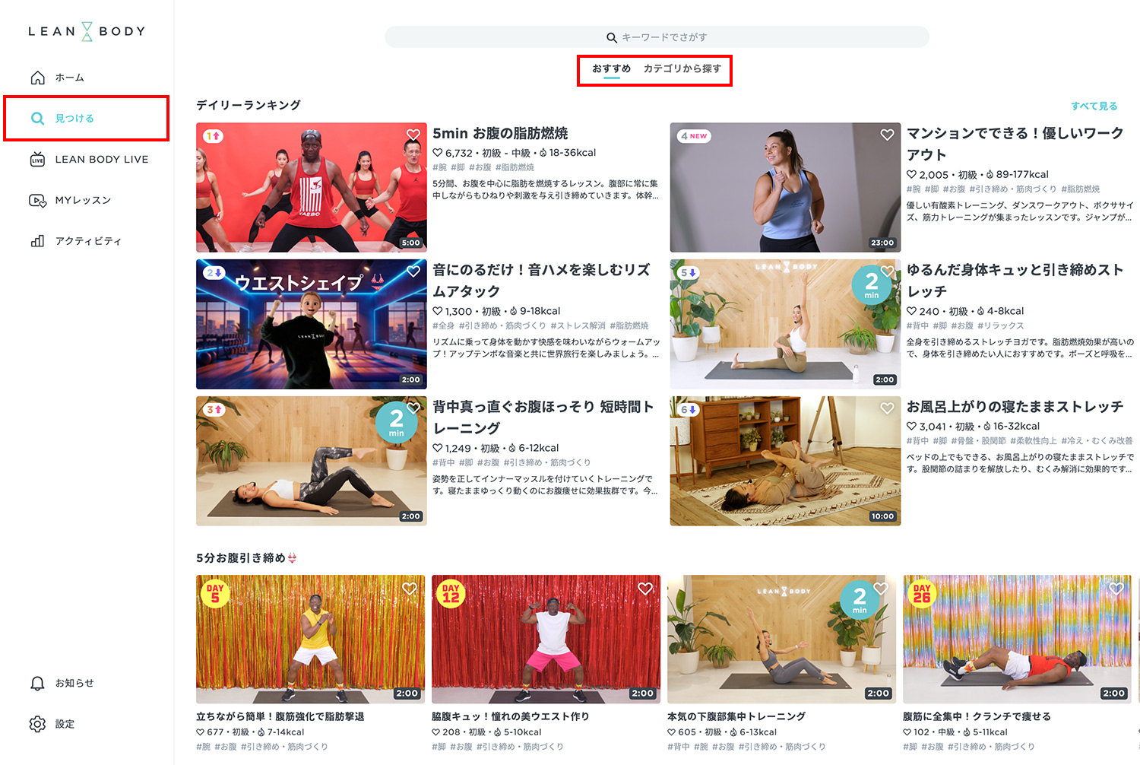Favorite the マンションでできる workout video
1140x765 pixels.
point(887,135)
